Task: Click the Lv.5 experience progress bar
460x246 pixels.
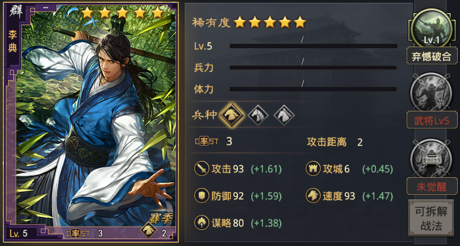Action: (313, 46)
